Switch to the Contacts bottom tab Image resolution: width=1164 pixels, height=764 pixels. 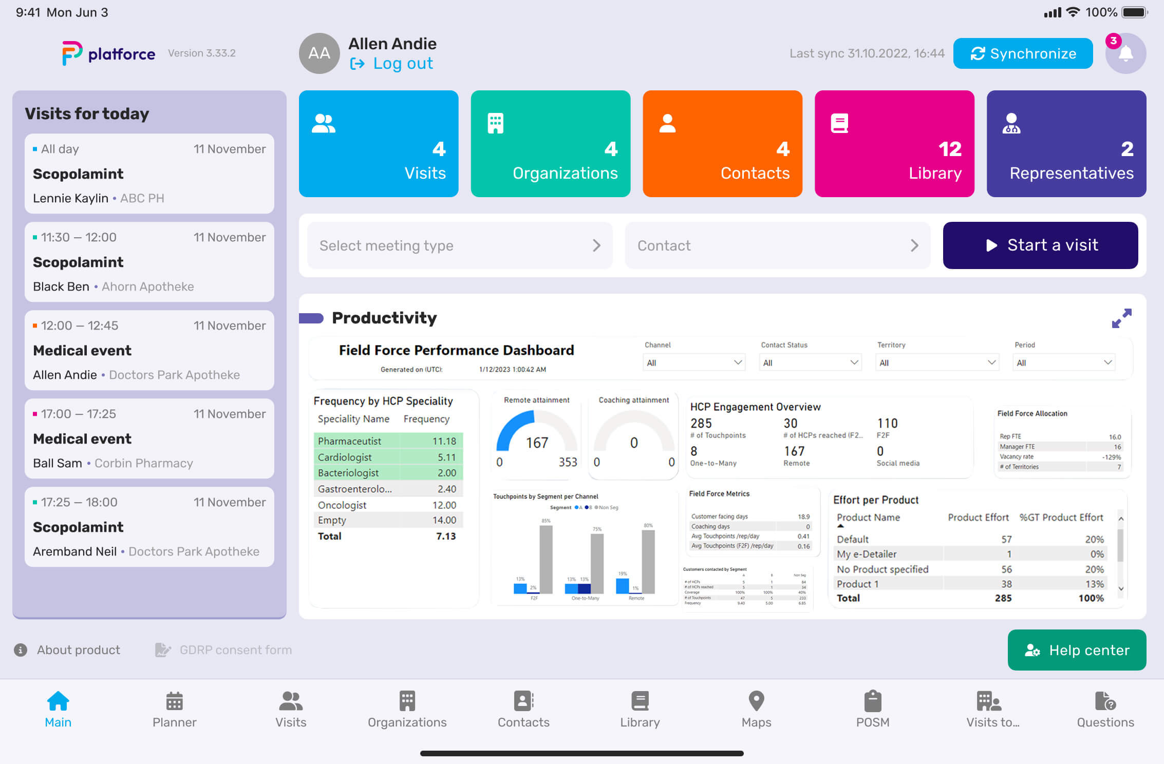click(x=523, y=710)
